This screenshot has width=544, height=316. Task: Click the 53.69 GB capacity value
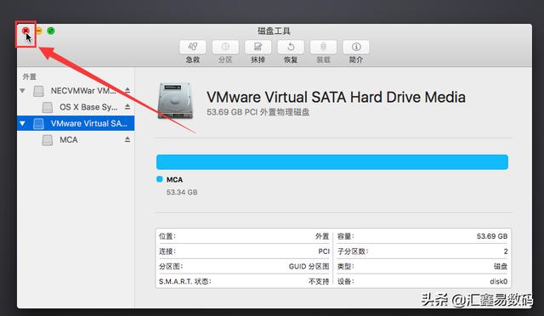click(x=492, y=236)
